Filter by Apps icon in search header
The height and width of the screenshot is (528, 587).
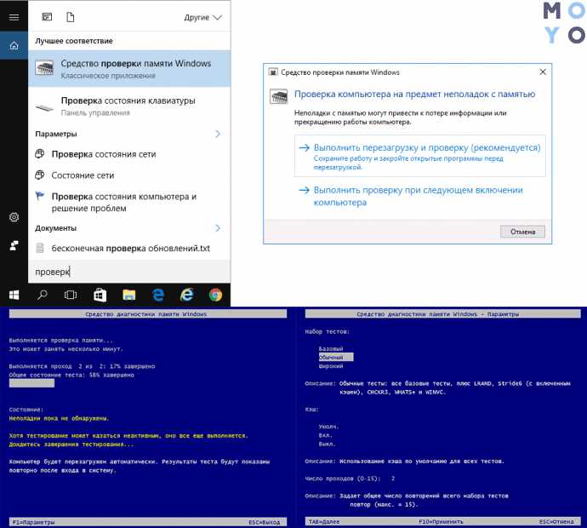point(47,17)
